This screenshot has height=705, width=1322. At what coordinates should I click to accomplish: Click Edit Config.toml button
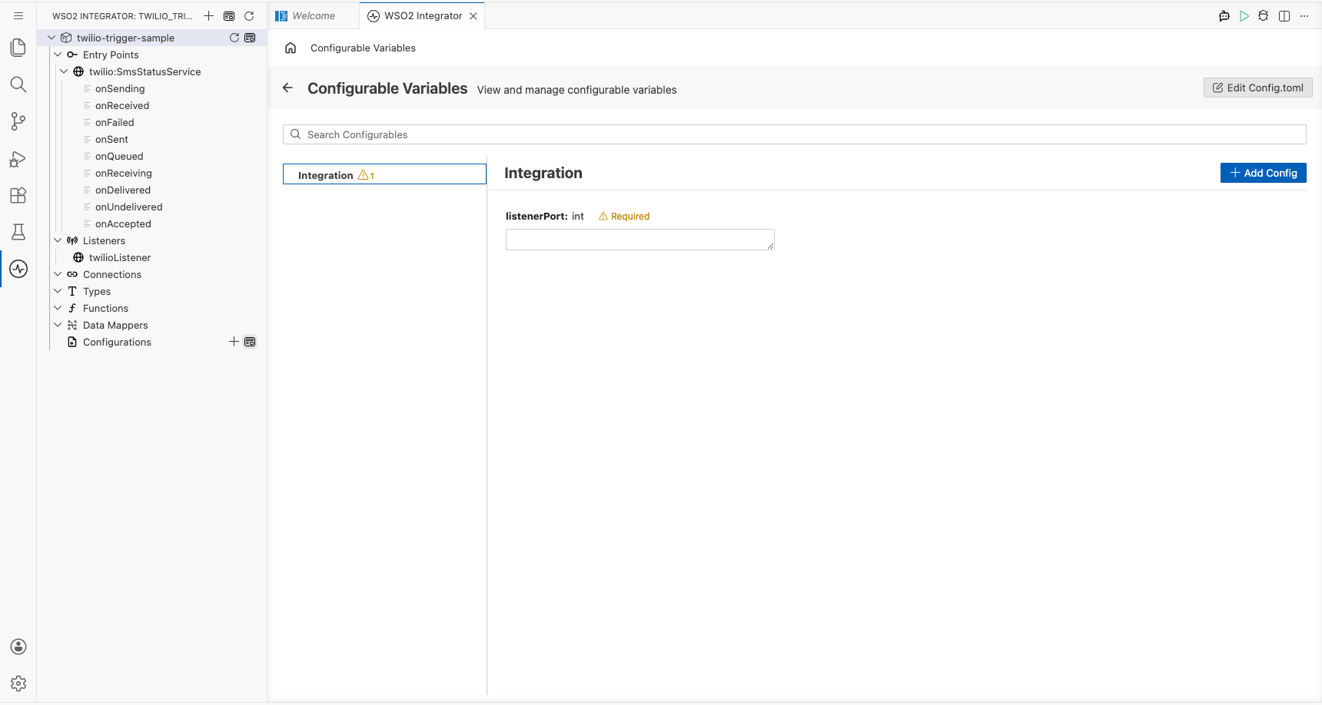point(1258,88)
